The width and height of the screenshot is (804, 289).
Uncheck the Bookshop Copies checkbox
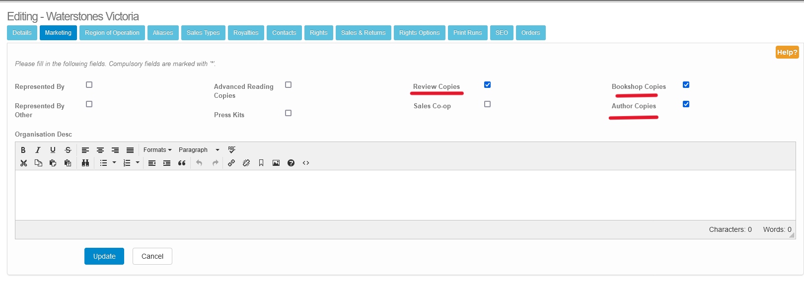click(686, 85)
